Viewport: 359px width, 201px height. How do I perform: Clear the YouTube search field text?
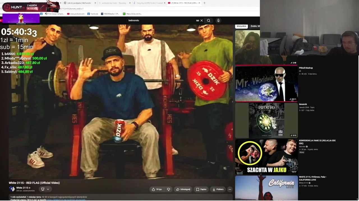[201, 20]
